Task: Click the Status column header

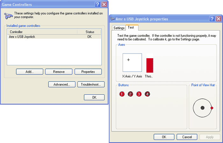Action: (x=90, y=32)
